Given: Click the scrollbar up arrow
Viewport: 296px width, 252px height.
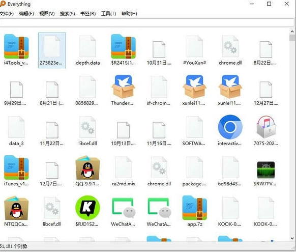Looking at the screenshot, I should pos(292,32).
